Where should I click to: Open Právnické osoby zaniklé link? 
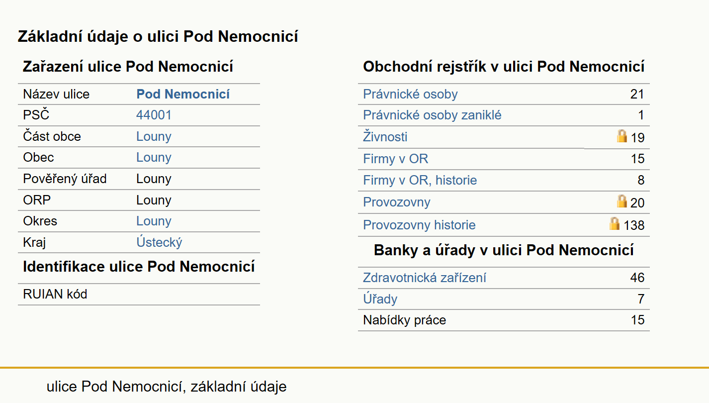pyautogui.click(x=432, y=115)
